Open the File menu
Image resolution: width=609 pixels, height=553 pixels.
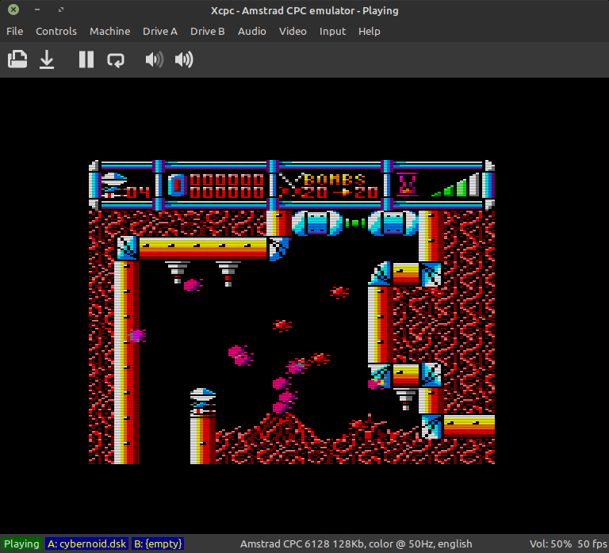point(15,31)
